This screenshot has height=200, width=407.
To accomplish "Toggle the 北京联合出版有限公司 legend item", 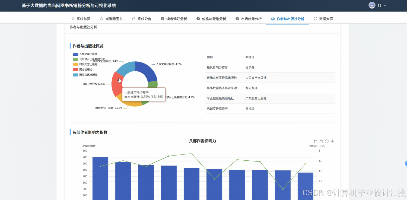I will coord(89,59).
